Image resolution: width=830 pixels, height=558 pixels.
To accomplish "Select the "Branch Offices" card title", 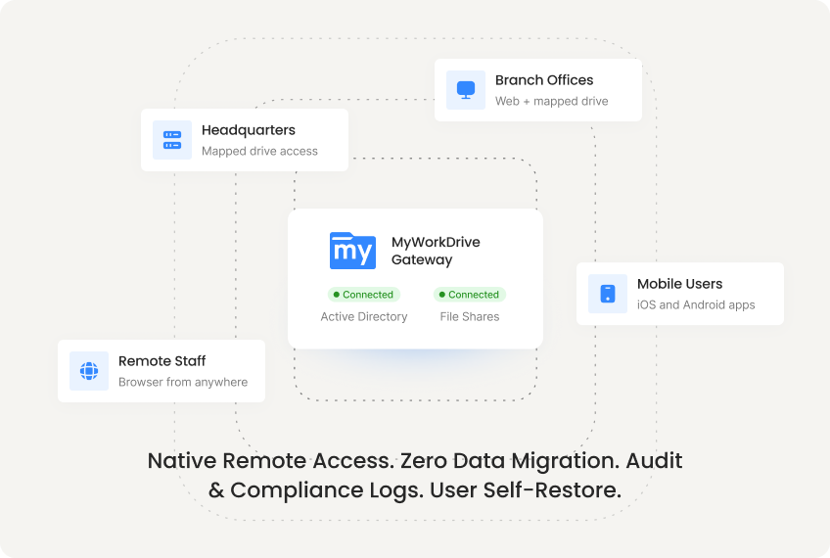I will click(x=544, y=80).
